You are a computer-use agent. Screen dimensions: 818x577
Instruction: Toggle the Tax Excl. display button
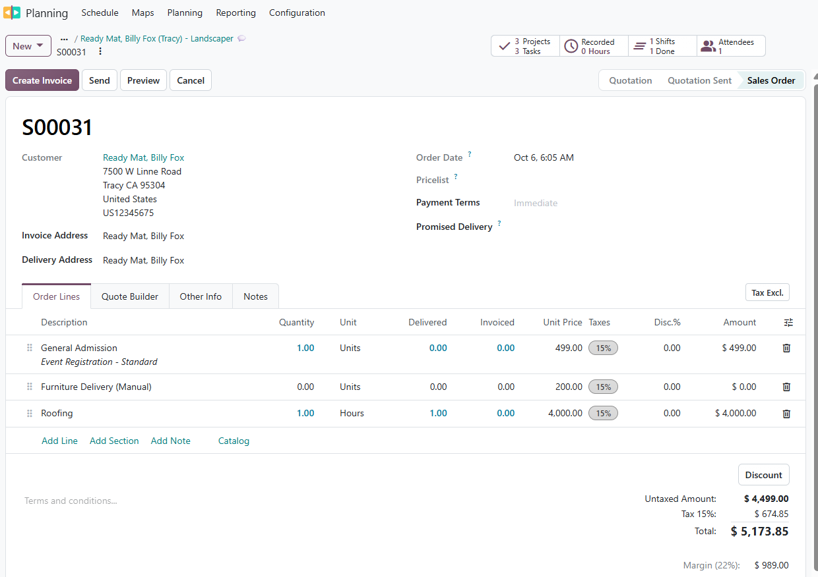pos(767,292)
